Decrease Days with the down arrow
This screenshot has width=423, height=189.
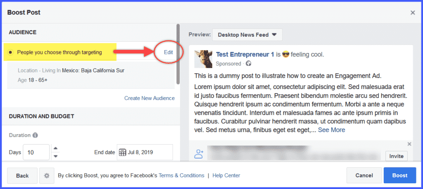coord(55,156)
